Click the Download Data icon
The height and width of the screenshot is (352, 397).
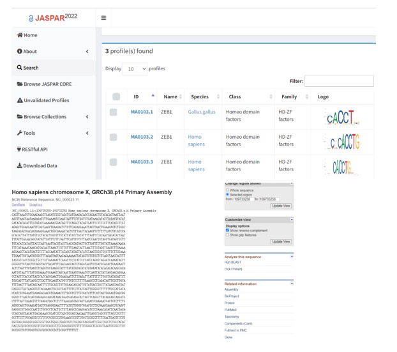[x=20, y=165]
